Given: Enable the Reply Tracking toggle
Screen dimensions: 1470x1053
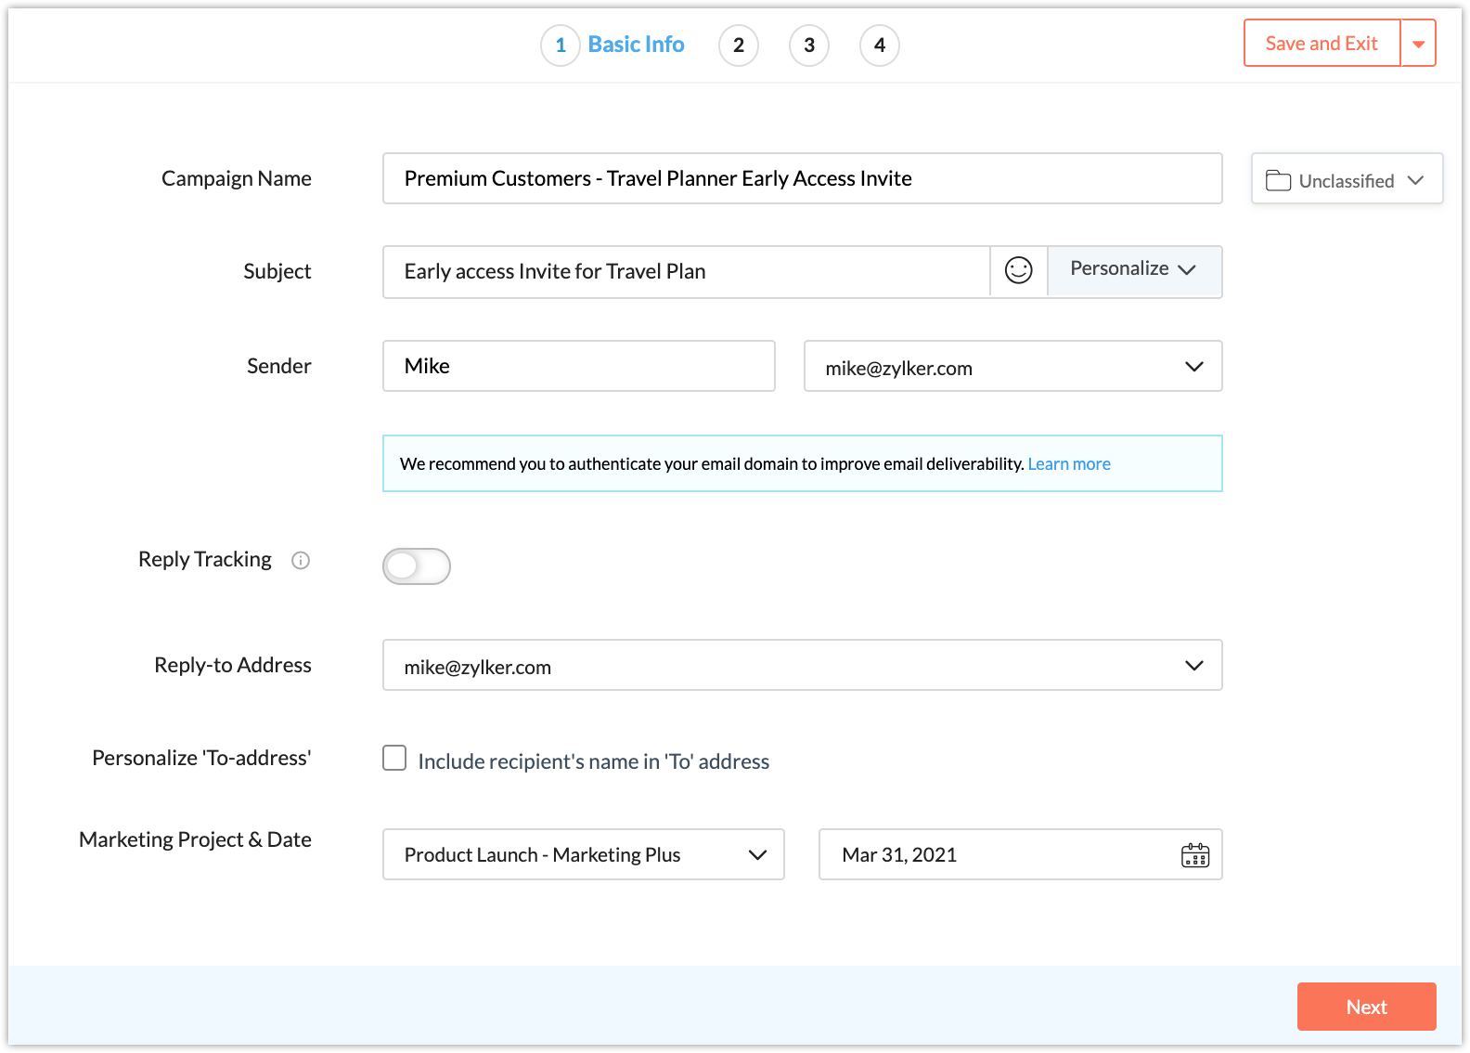Looking at the screenshot, I should click(417, 566).
